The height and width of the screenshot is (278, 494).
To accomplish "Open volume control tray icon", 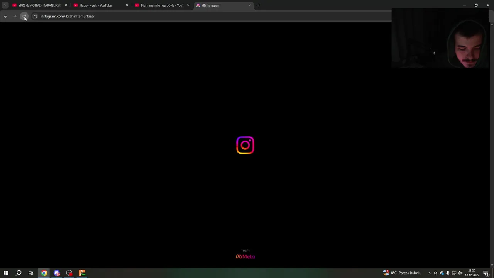I will coord(460,273).
